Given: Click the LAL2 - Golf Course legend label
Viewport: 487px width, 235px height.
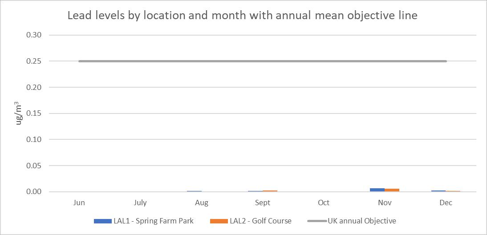Looking at the screenshot, I should click(260, 221).
